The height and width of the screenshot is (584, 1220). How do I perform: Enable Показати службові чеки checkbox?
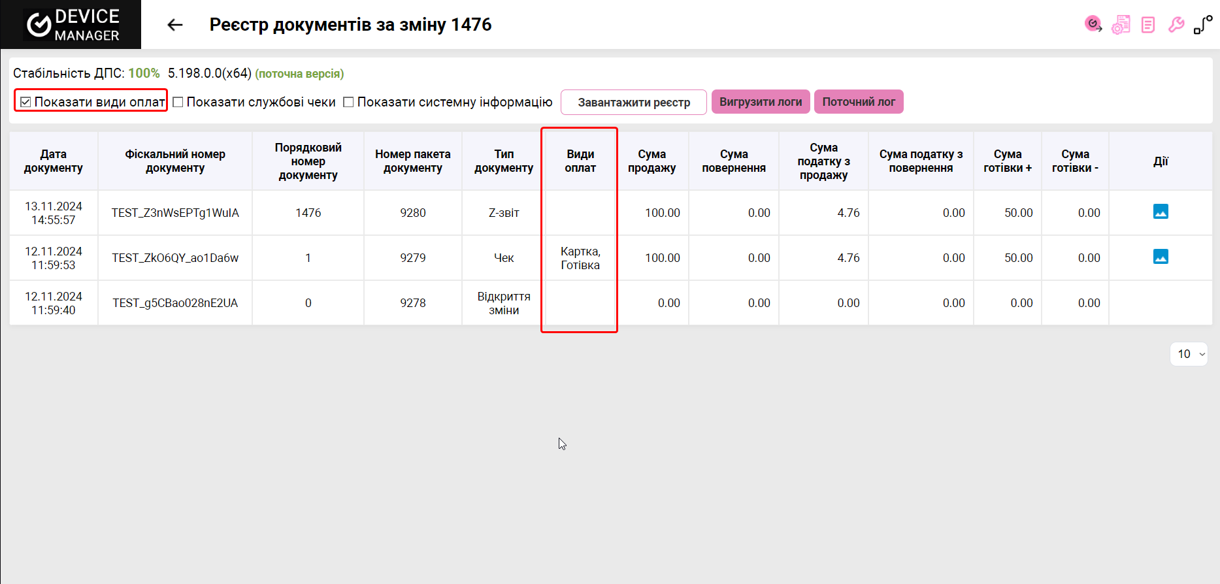[x=178, y=102]
